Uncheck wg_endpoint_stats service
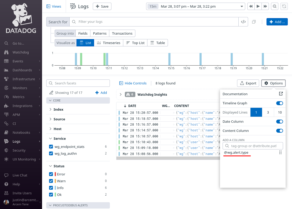292x209 pixels. [x=51, y=147]
